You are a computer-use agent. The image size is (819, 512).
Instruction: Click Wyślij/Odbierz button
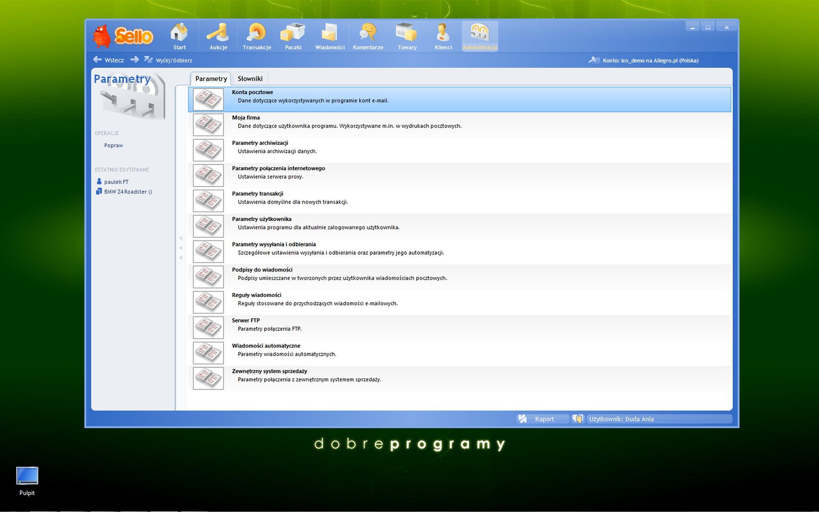pos(168,60)
